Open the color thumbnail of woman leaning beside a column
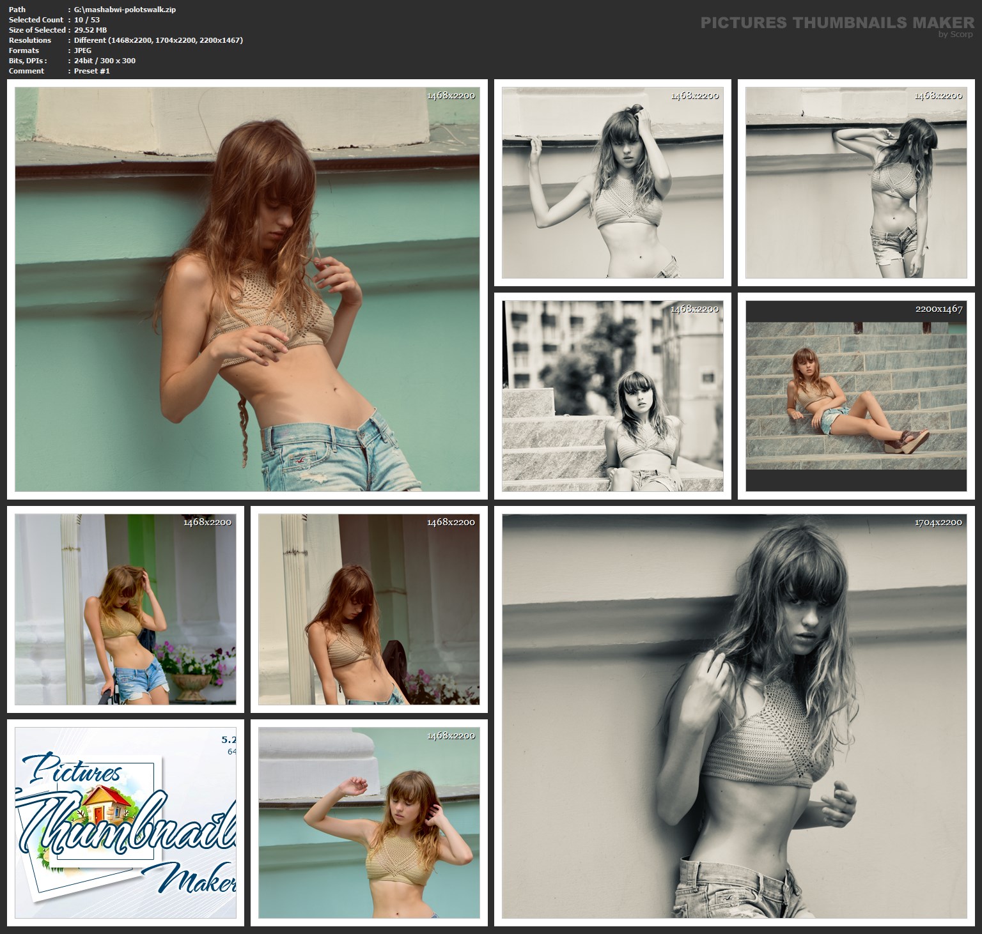The image size is (982, 934). [x=369, y=609]
